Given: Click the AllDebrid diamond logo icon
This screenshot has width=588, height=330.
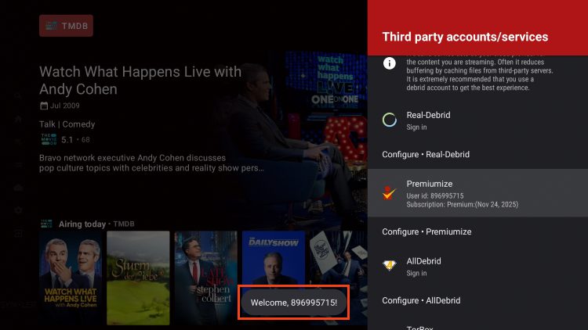Looking at the screenshot, I should coord(390,267).
